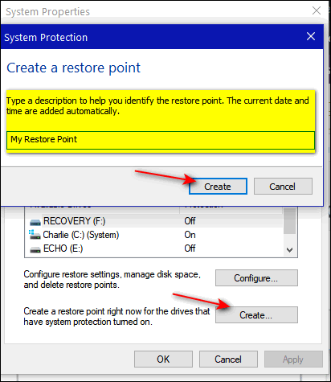Image resolution: width=331 pixels, height=382 pixels.
Task: Click the ECHO (E:) drive icon
Action: [x=35, y=249]
